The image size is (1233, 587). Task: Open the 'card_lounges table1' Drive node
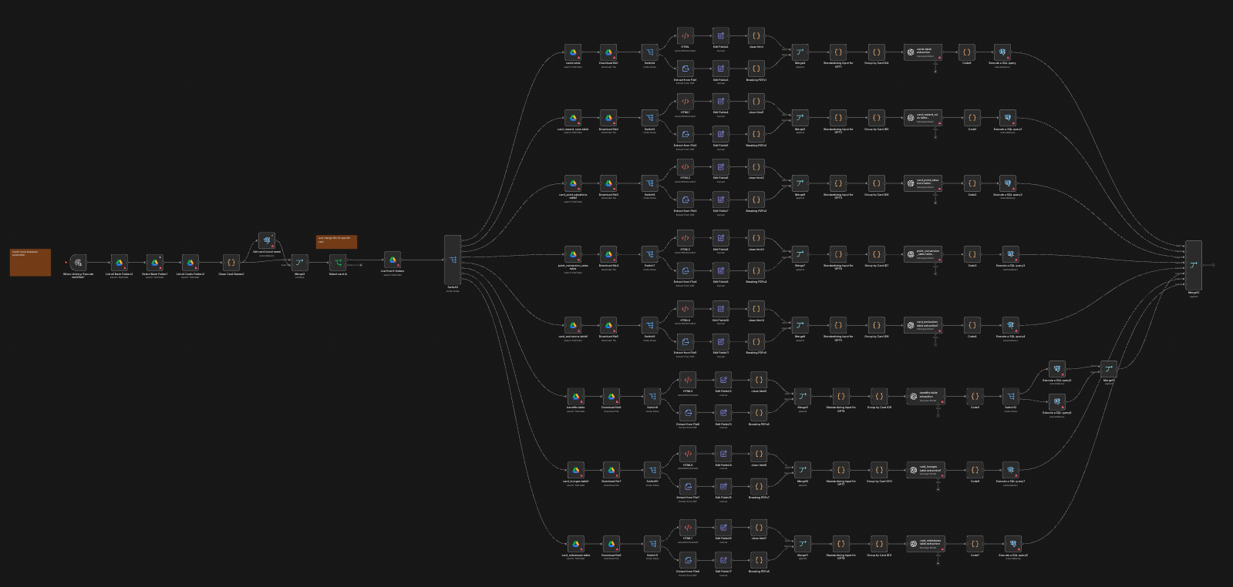point(575,470)
